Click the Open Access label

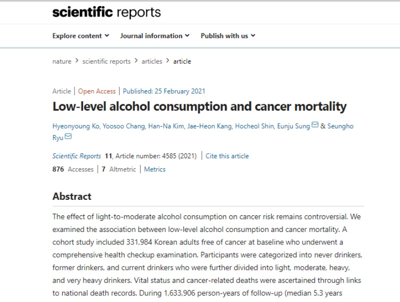(x=97, y=91)
